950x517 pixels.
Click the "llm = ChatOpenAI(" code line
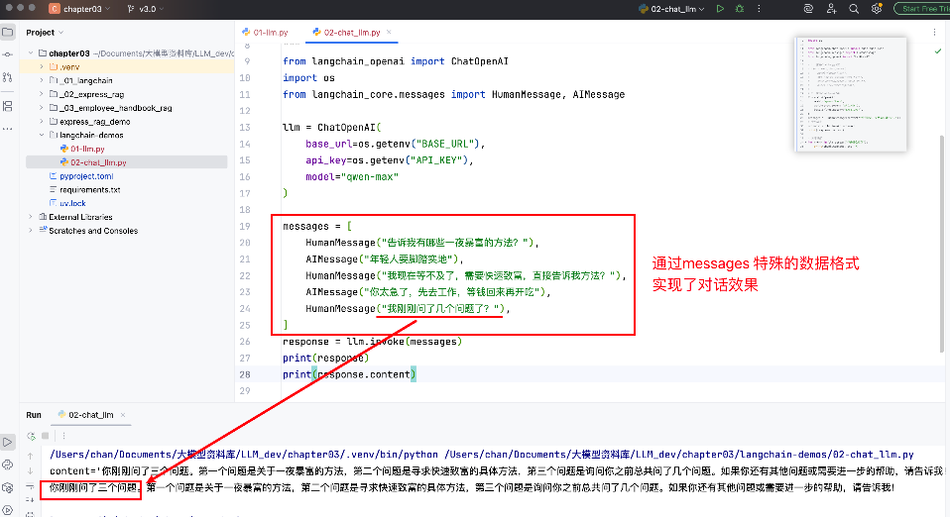[x=331, y=128]
